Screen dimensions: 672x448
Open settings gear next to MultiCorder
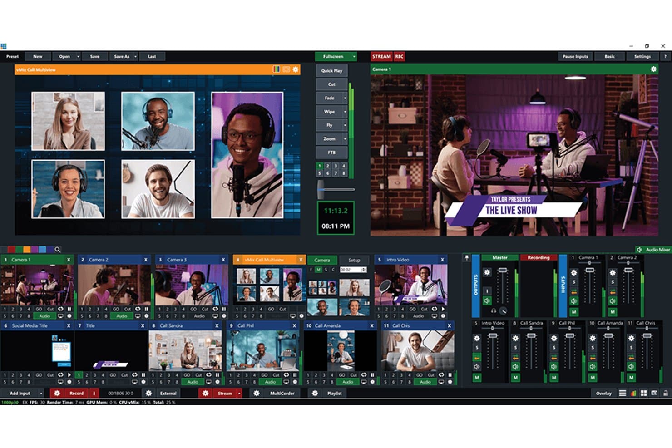tap(257, 393)
